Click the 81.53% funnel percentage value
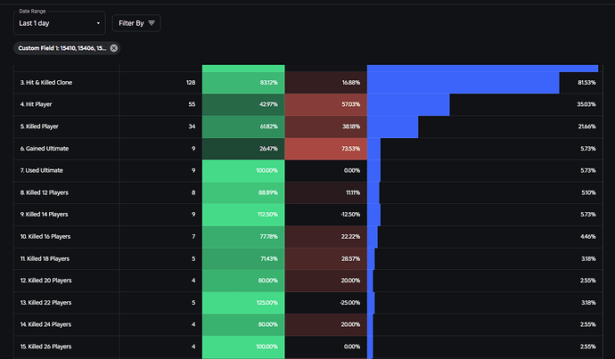This screenshot has height=359, width=615. (585, 83)
